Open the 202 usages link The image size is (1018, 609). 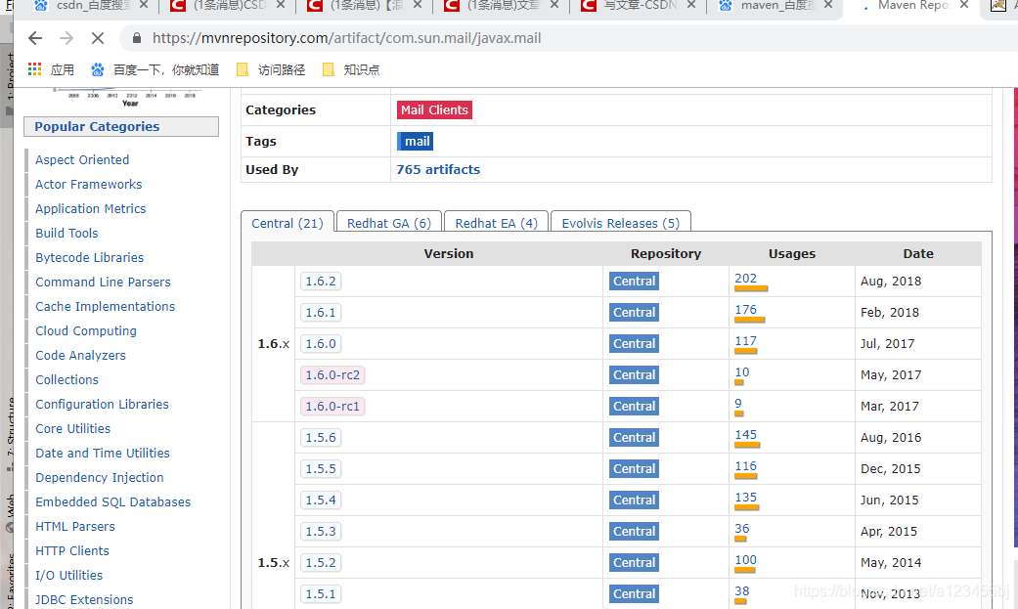tap(745, 278)
